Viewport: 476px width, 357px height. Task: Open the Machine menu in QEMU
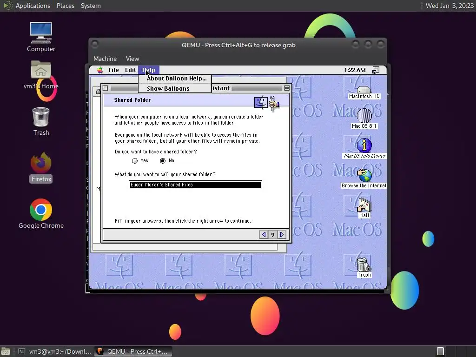pyautogui.click(x=105, y=59)
